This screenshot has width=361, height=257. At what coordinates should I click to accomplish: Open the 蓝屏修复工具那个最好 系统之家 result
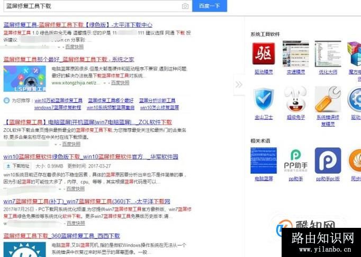coord(69,59)
